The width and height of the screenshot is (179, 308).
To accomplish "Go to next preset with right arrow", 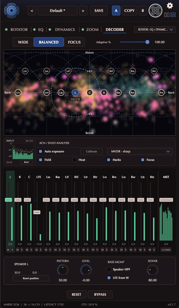I will tap(83, 11).
